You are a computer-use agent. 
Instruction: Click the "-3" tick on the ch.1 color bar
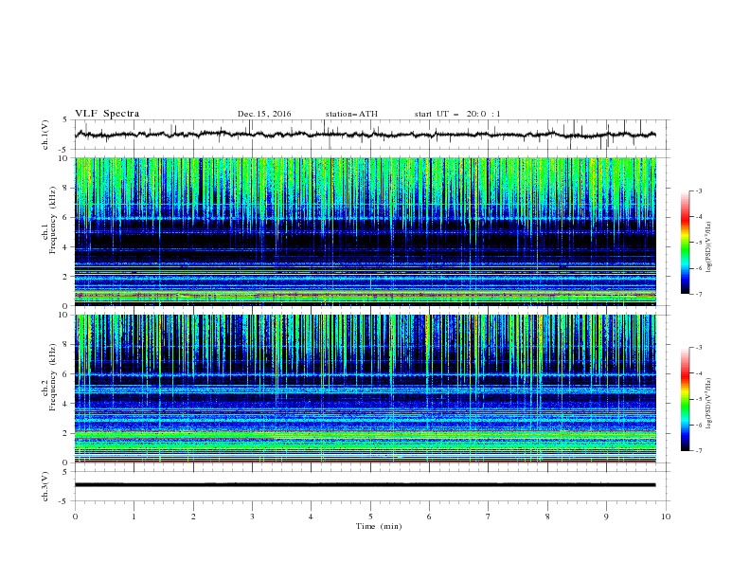698,190
